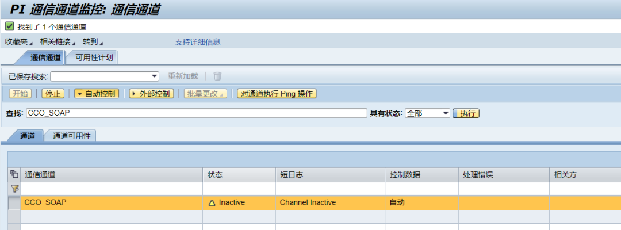
Task: Open the 支持详细信息 link
Action: pyautogui.click(x=198, y=41)
